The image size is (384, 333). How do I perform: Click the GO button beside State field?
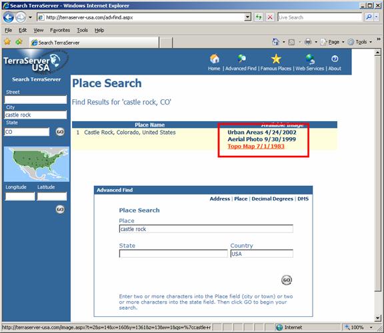point(60,132)
